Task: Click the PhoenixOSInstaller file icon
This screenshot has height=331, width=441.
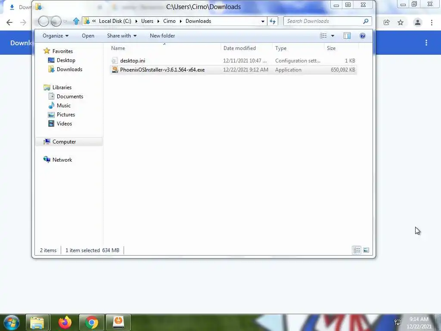Action: [x=115, y=69]
